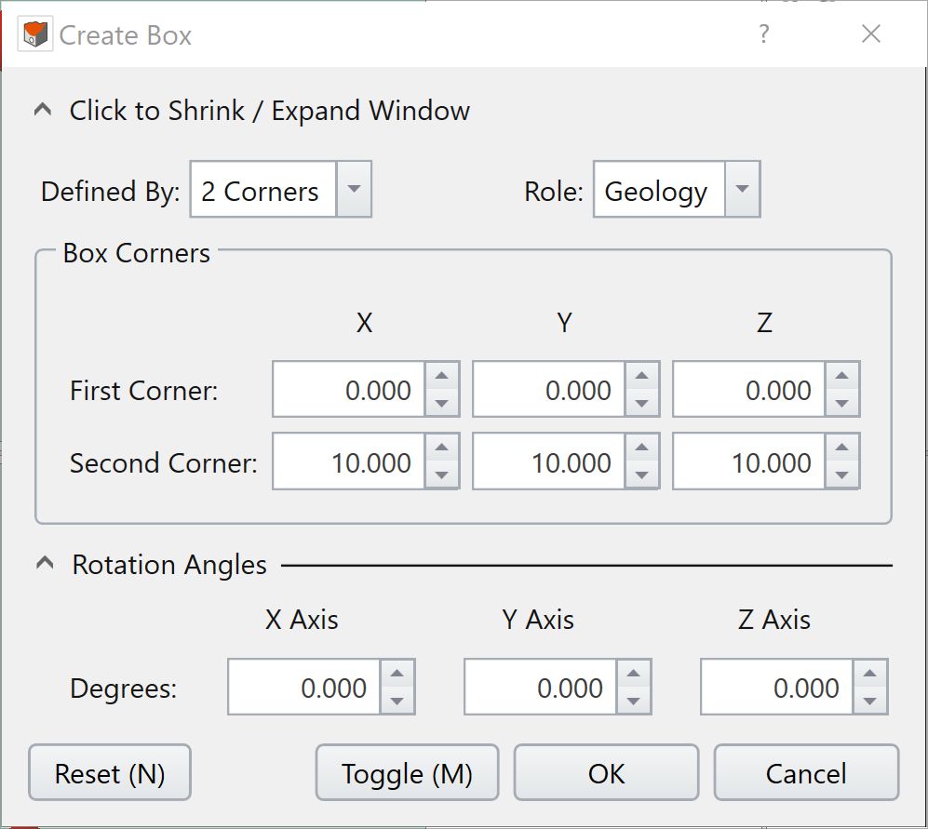Decrease X Axis degrees with down arrow
The height and width of the screenshot is (829, 928).
pyautogui.click(x=397, y=701)
